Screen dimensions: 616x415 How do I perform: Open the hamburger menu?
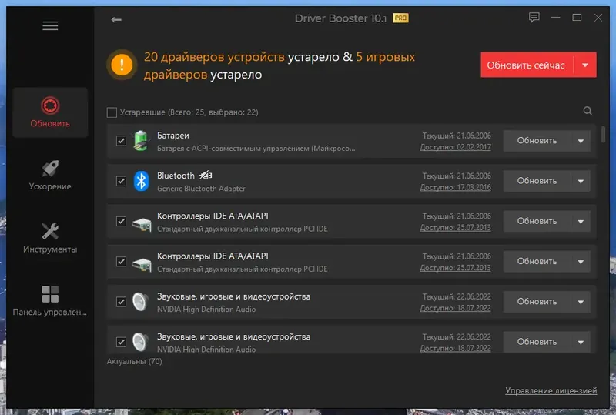pyautogui.click(x=50, y=26)
